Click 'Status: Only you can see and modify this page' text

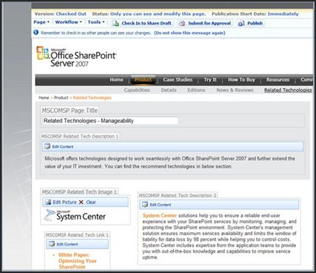click(x=149, y=14)
